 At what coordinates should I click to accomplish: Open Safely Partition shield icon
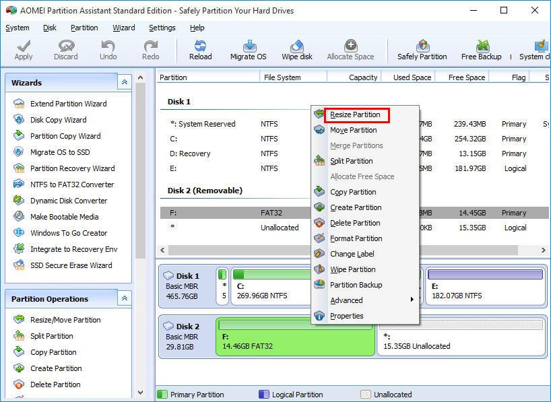[422, 46]
